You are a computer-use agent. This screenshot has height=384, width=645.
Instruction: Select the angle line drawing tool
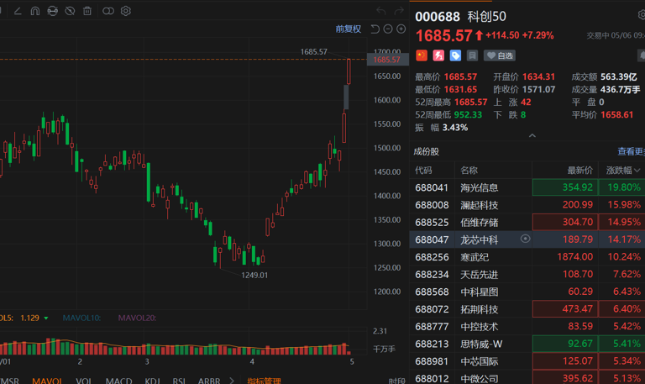(x=18, y=11)
